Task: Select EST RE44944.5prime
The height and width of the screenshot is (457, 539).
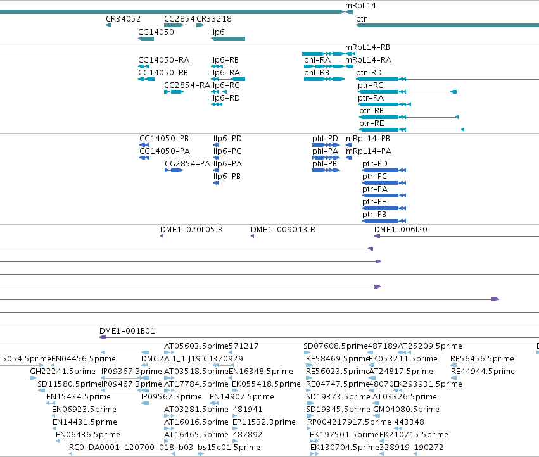Action: click(x=454, y=378)
